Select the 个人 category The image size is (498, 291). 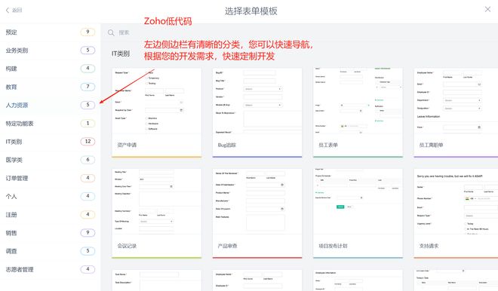coord(51,196)
